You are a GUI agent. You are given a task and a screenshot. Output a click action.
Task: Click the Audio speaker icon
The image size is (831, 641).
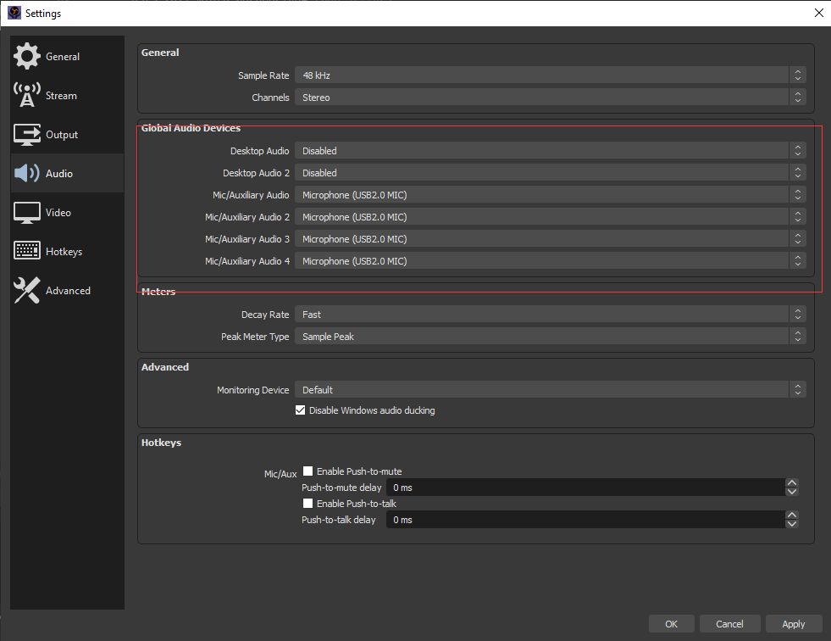click(x=27, y=174)
